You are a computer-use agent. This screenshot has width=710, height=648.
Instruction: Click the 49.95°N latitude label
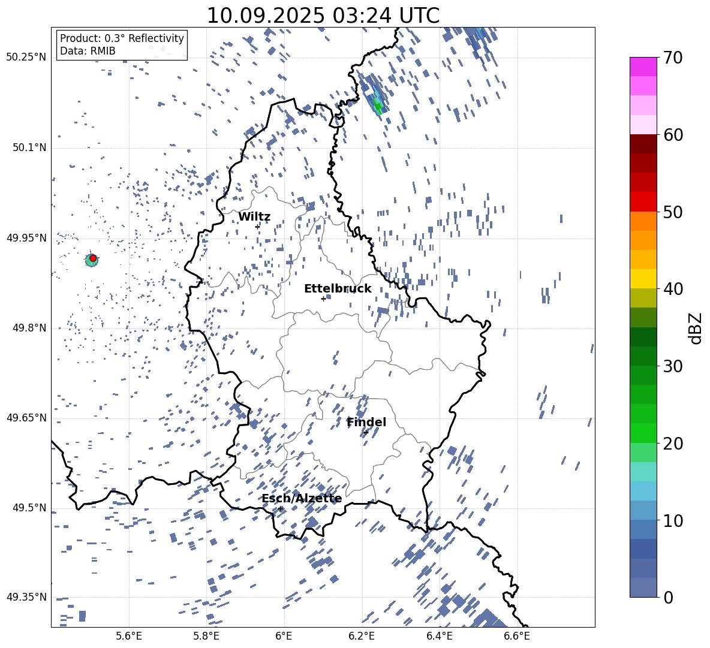tap(26, 238)
